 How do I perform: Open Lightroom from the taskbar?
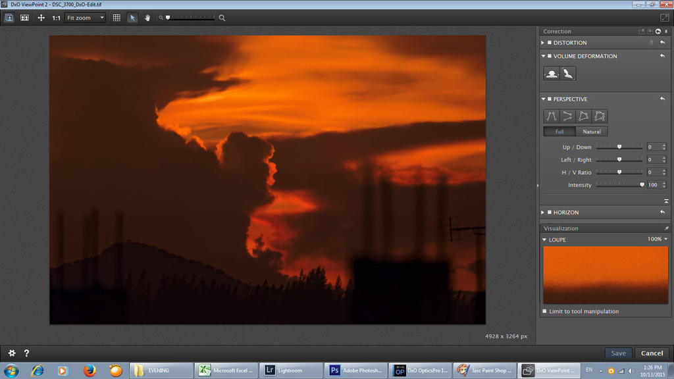tap(290, 370)
